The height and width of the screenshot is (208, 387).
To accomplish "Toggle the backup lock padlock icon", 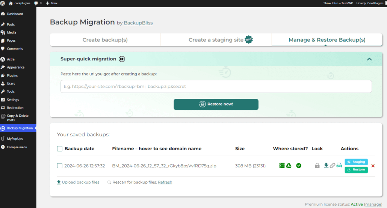I will tap(317, 166).
